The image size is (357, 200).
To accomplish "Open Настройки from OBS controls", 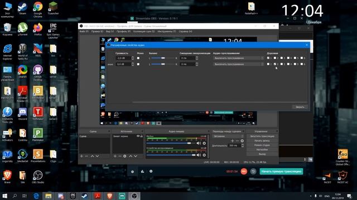I will pos(262,149).
